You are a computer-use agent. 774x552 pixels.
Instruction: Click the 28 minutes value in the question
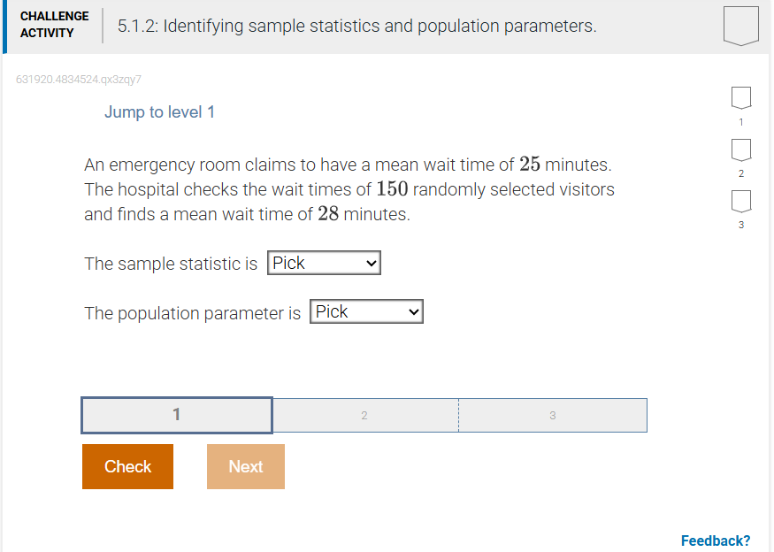(x=328, y=214)
